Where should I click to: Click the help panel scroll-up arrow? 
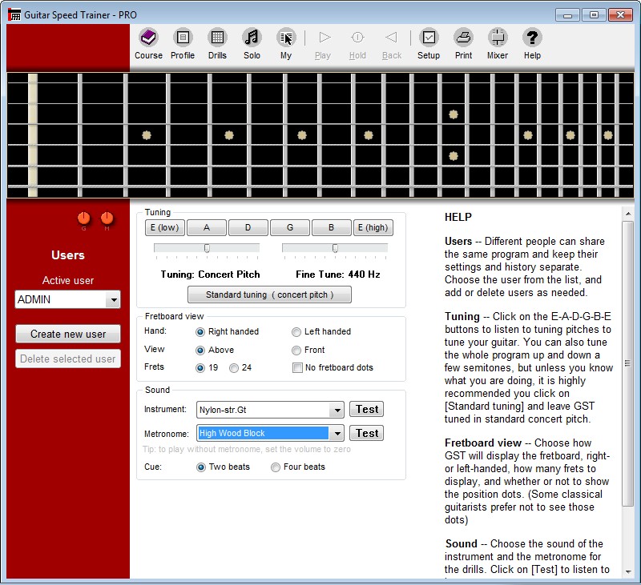coord(627,214)
